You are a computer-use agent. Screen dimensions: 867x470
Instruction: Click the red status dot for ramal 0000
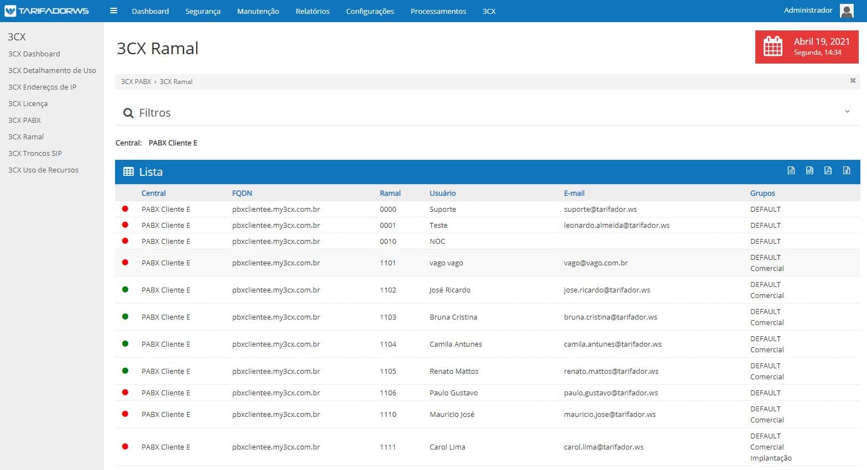coord(125,208)
